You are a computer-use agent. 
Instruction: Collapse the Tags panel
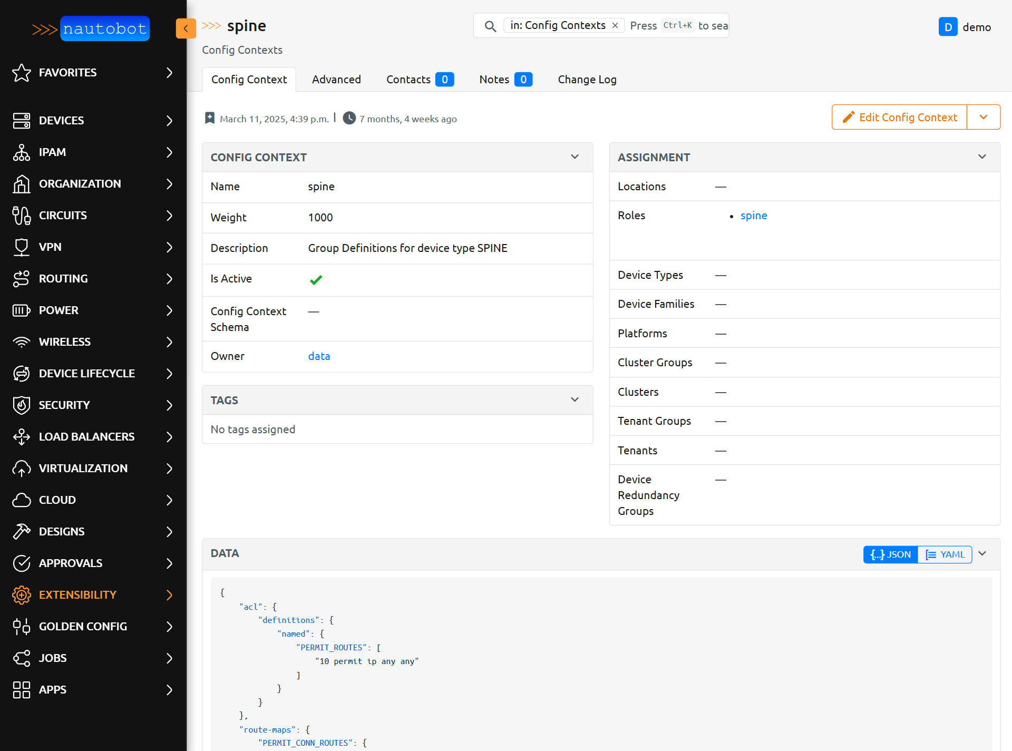[575, 400]
